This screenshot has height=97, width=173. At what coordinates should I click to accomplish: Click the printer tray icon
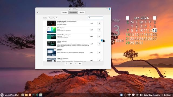(x=133, y=95)
